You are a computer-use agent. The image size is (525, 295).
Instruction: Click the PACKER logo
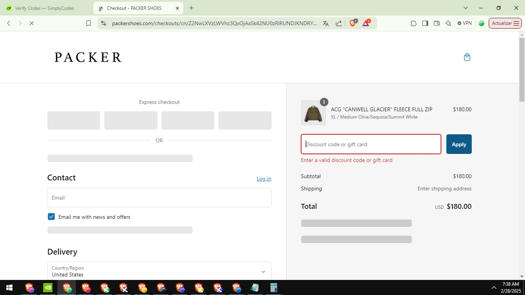(x=88, y=57)
